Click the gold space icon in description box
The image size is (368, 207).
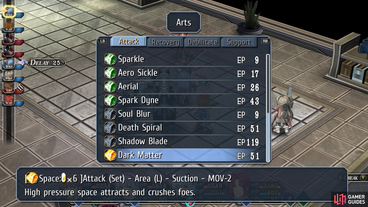[31, 178]
